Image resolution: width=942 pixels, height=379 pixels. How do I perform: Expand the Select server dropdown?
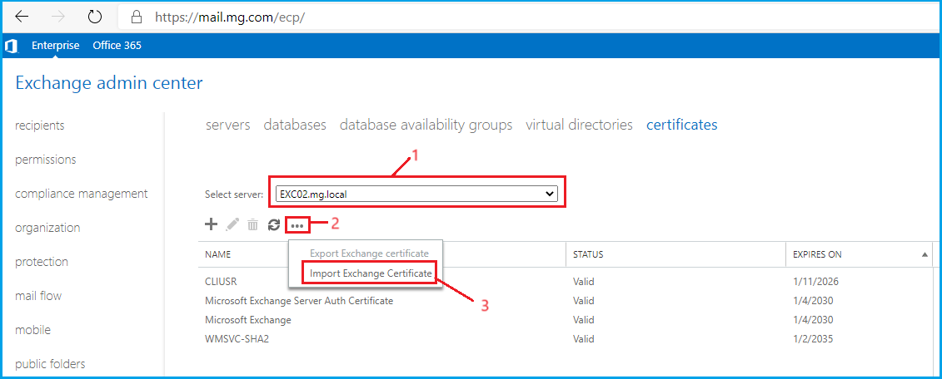[x=416, y=194]
